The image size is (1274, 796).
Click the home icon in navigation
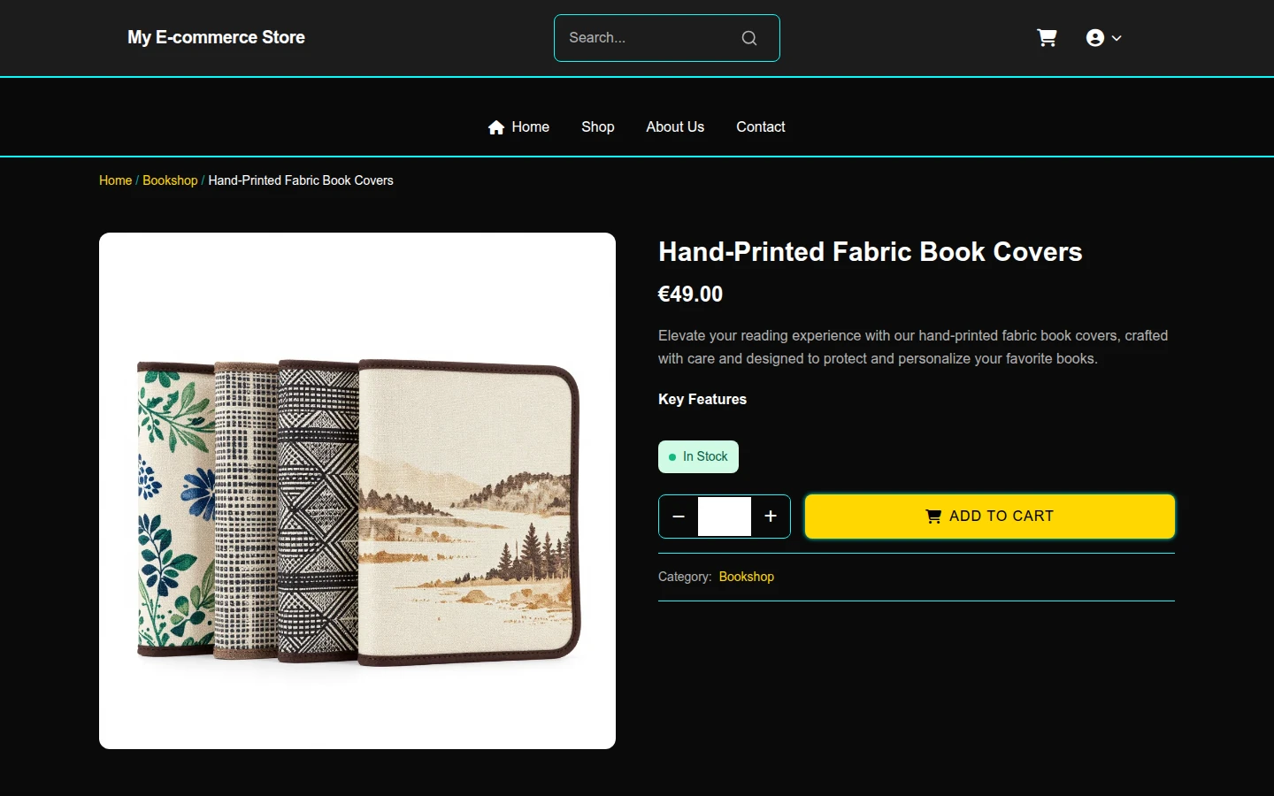pos(496,127)
